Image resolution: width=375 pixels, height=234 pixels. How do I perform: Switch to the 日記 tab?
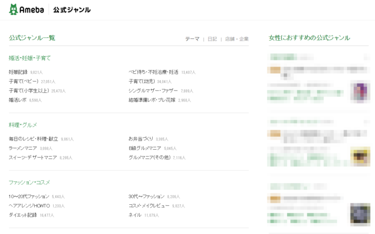[x=212, y=39]
